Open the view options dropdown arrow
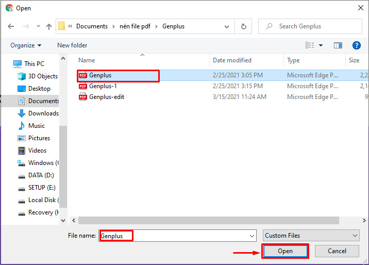Image resolution: width=369 pixels, height=265 pixels. coord(321,45)
